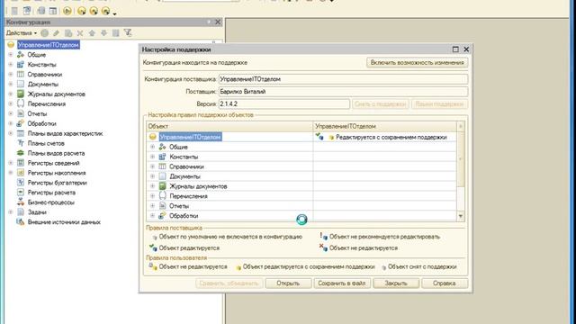The image size is (576, 324).
Task: Click the dialog list scrollbar down arrow
Action: point(461,216)
